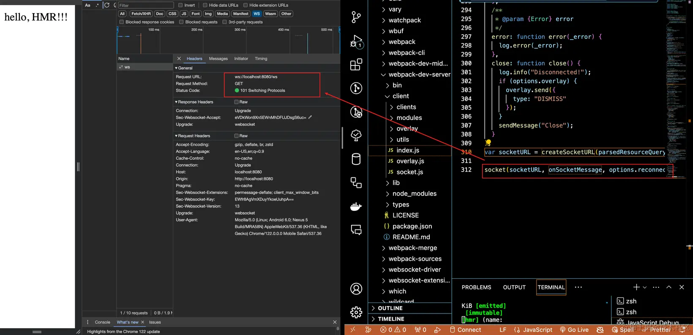Click the network Filter text field
Viewport: 693px width, 335px height.
[x=146, y=5]
